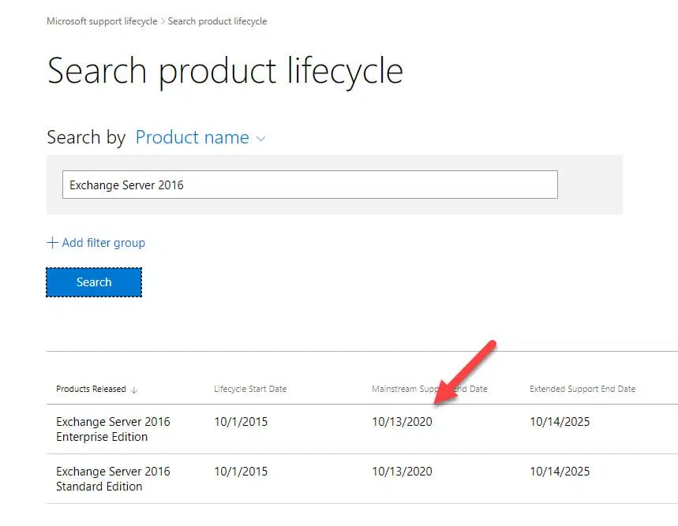Click the 10/13/2020 mainstream date for Standard Edition
The height and width of the screenshot is (526, 678).
(402, 471)
